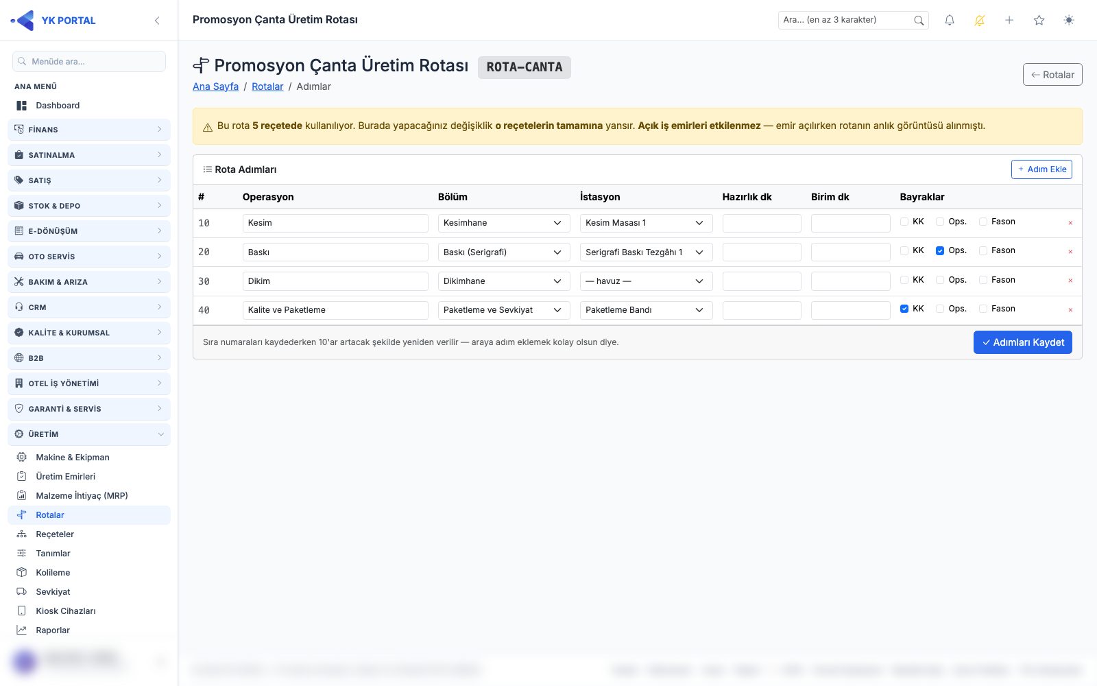Open Üretim Emirleri menu item
The image size is (1097, 686).
(65, 477)
